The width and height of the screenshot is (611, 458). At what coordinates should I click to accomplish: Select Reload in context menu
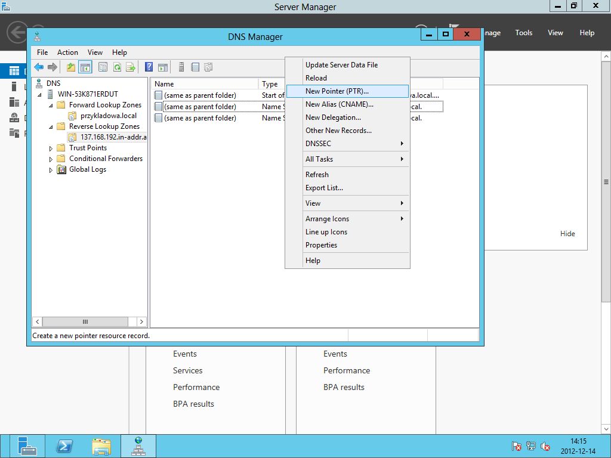(x=348, y=78)
